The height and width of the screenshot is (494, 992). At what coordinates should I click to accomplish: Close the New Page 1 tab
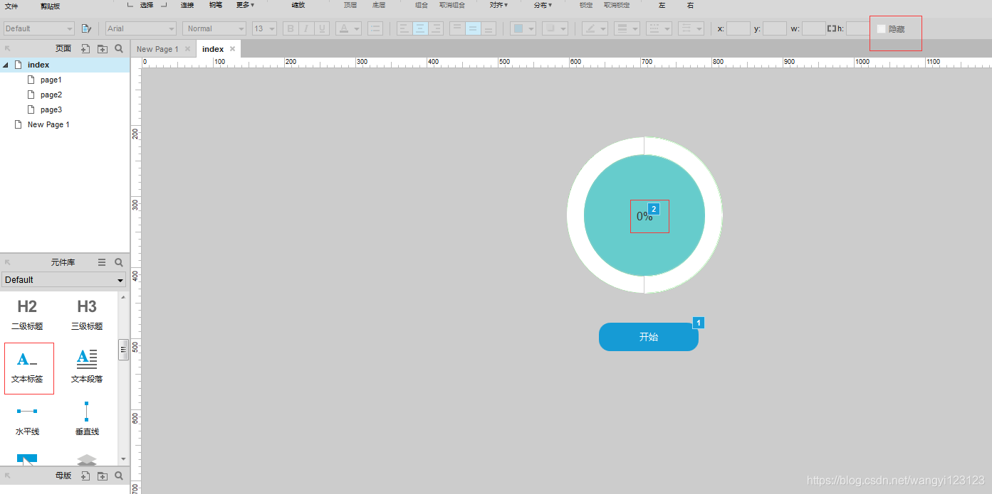point(187,49)
